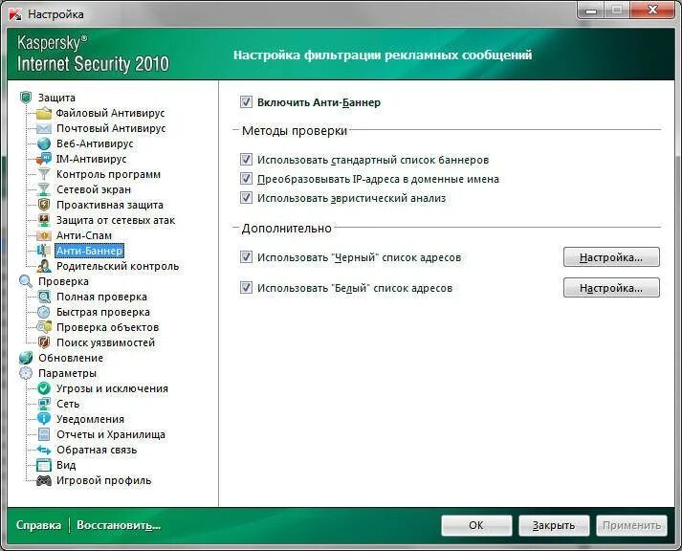Click the Быстрая проверка icon

(43, 312)
